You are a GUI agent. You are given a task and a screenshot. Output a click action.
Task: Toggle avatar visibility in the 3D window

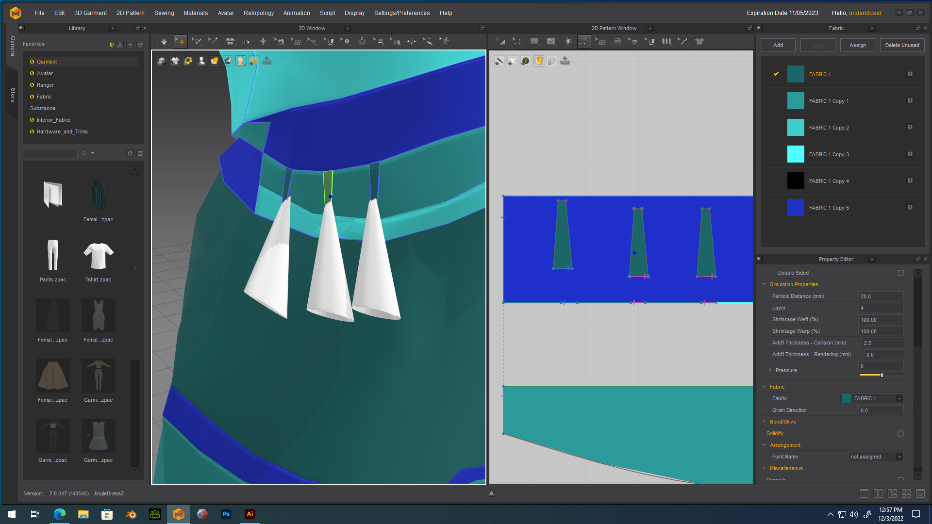[x=201, y=60]
